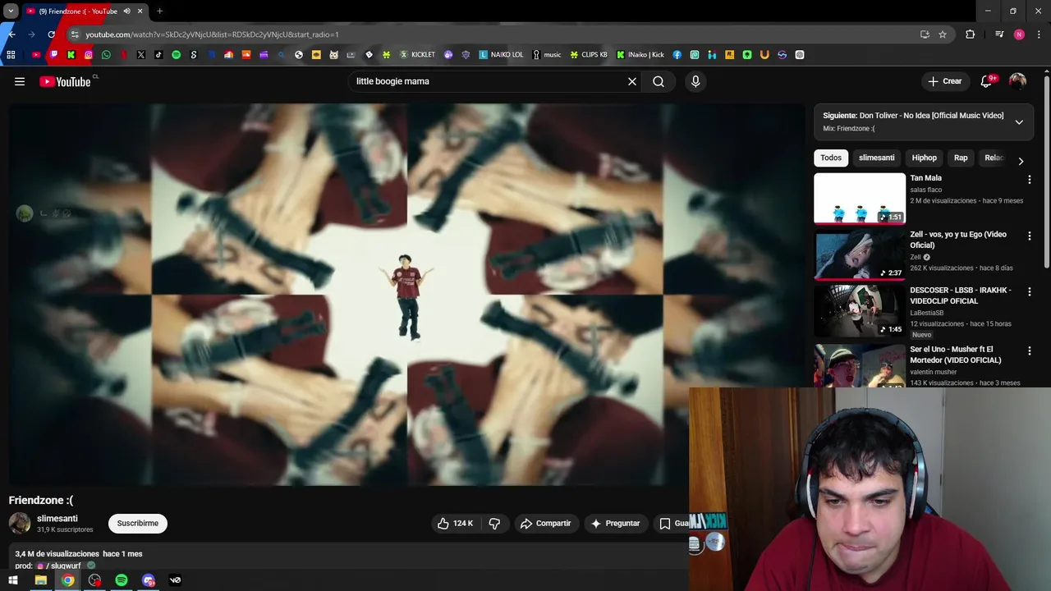The image size is (1051, 591).
Task: Open the slimesanti channel avatar
Action: [x=20, y=523]
